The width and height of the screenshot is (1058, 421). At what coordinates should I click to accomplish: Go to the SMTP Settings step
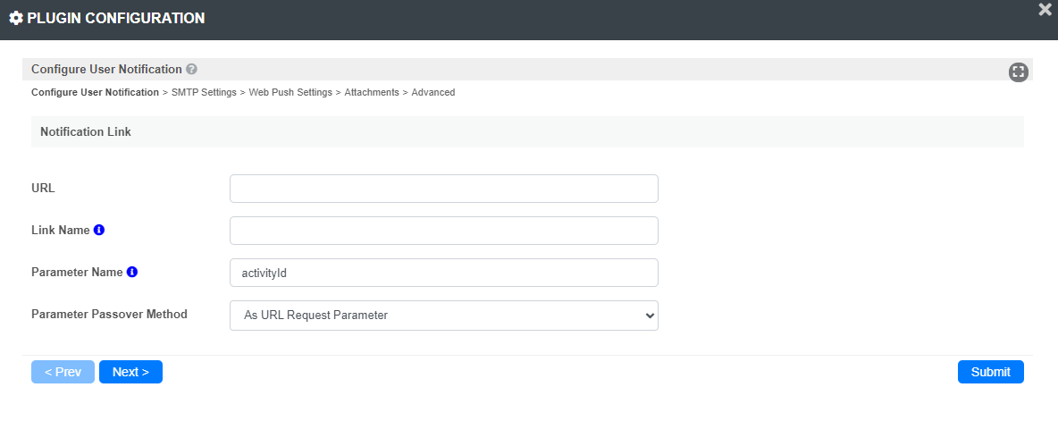point(204,92)
